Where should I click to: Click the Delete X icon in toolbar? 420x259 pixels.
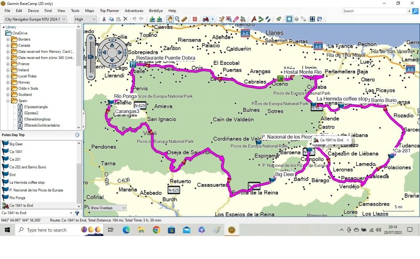point(125,19)
